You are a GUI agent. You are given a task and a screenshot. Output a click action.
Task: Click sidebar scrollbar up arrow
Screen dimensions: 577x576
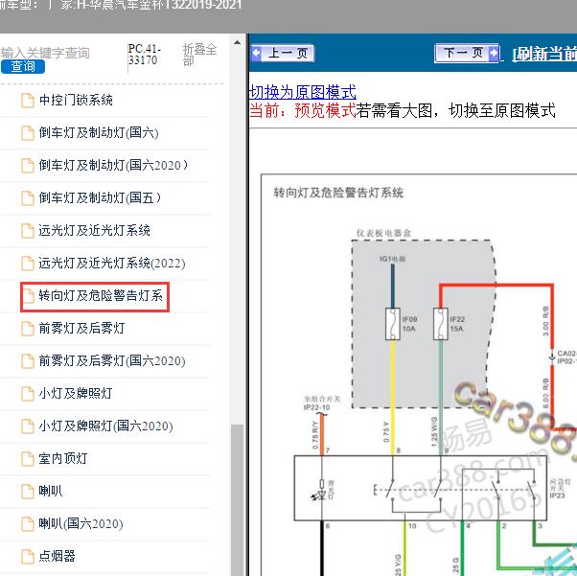point(238,43)
